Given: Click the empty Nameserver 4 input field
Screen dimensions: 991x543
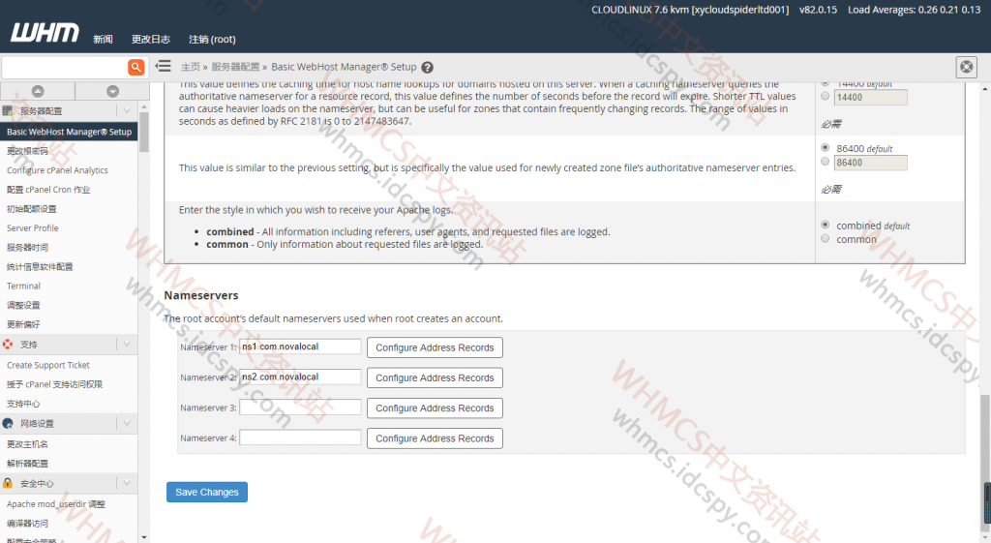Looking at the screenshot, I should point(300,437).
